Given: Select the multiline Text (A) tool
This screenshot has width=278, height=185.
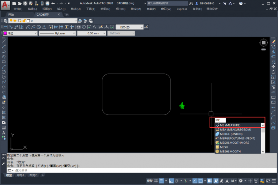Looking at the screenshot, I should coord(4,133).
